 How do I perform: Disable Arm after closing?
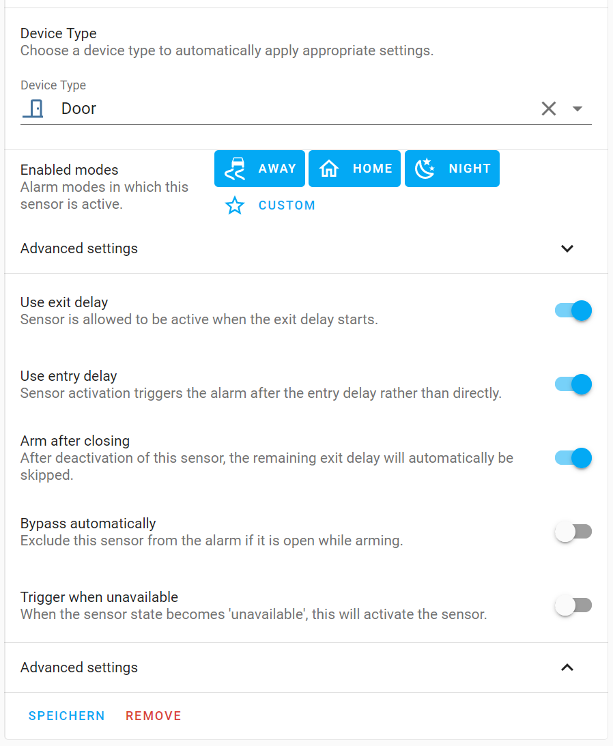(573, 458)
